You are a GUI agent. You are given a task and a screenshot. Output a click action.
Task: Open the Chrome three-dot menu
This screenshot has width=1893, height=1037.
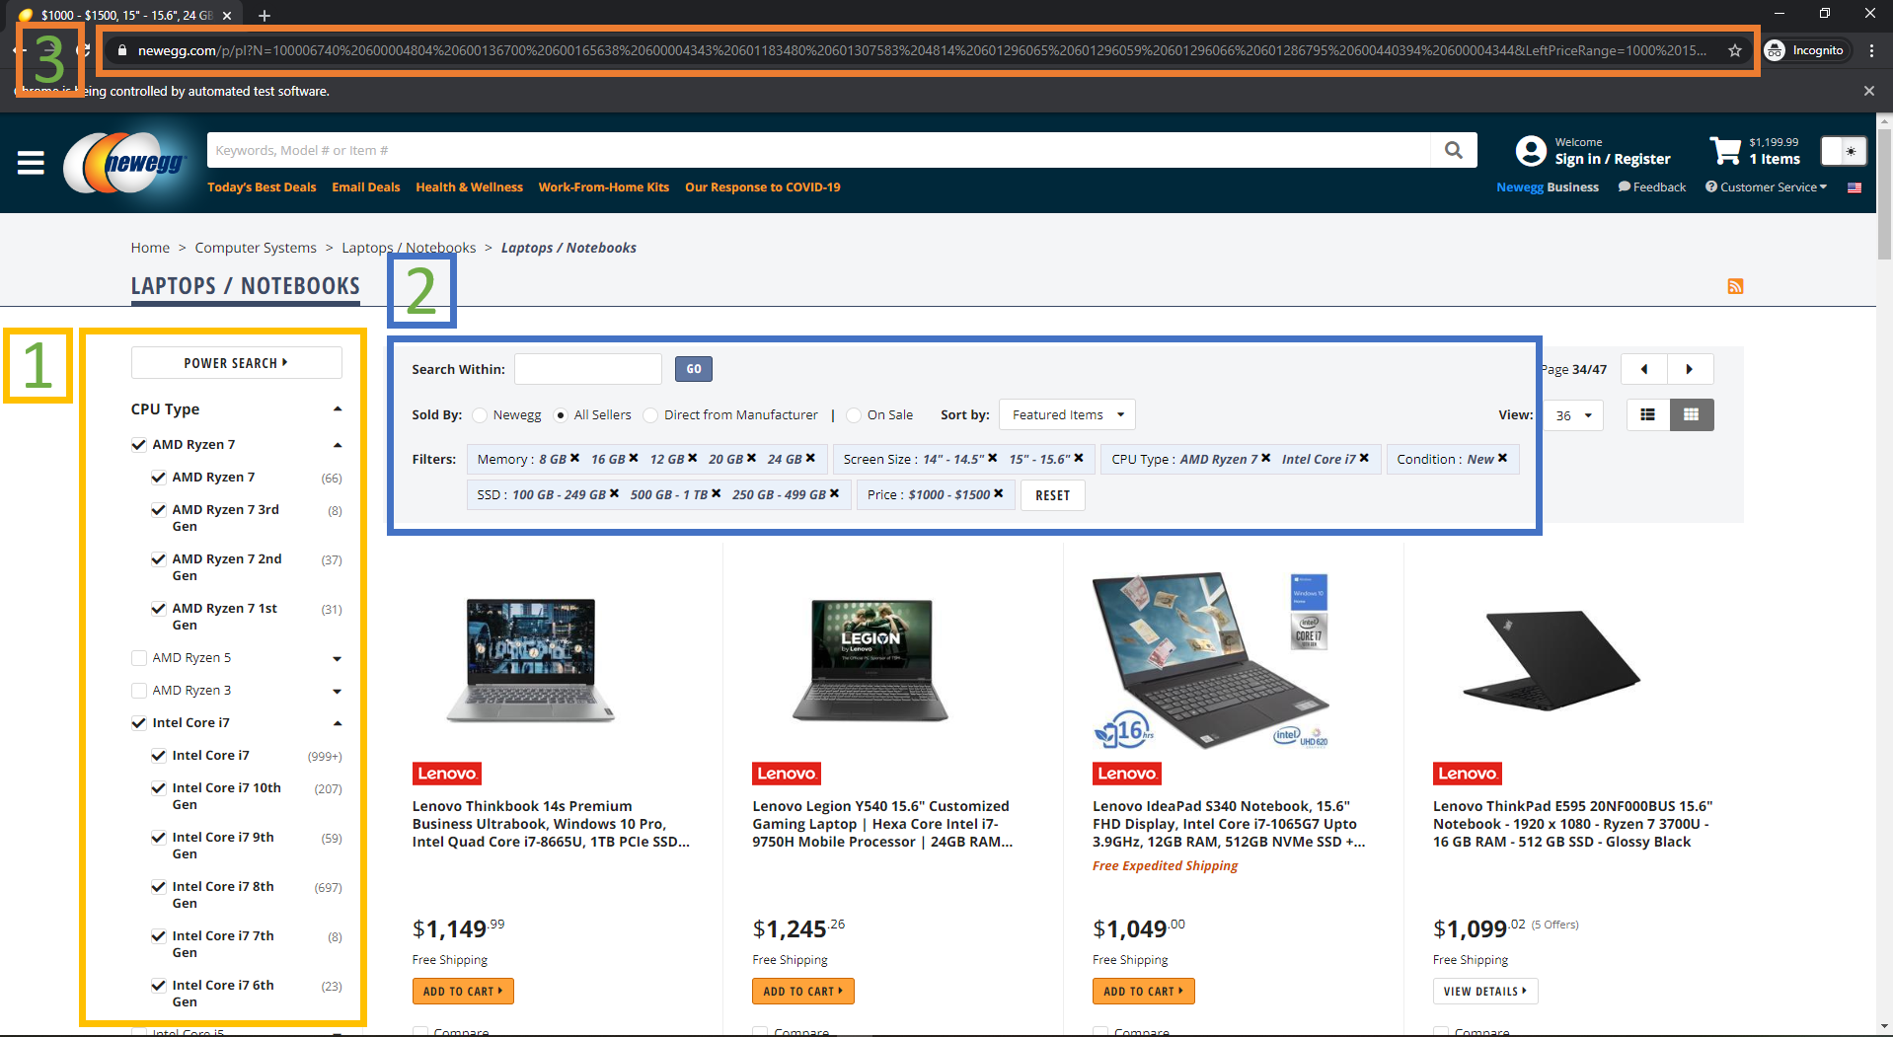point(1871,50)
